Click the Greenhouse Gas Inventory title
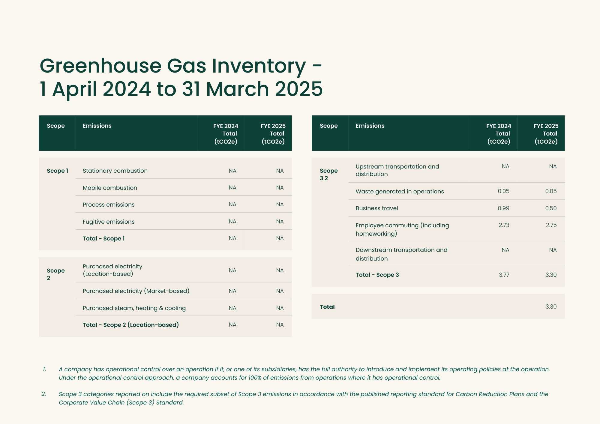600x424 pixels. 181,77
